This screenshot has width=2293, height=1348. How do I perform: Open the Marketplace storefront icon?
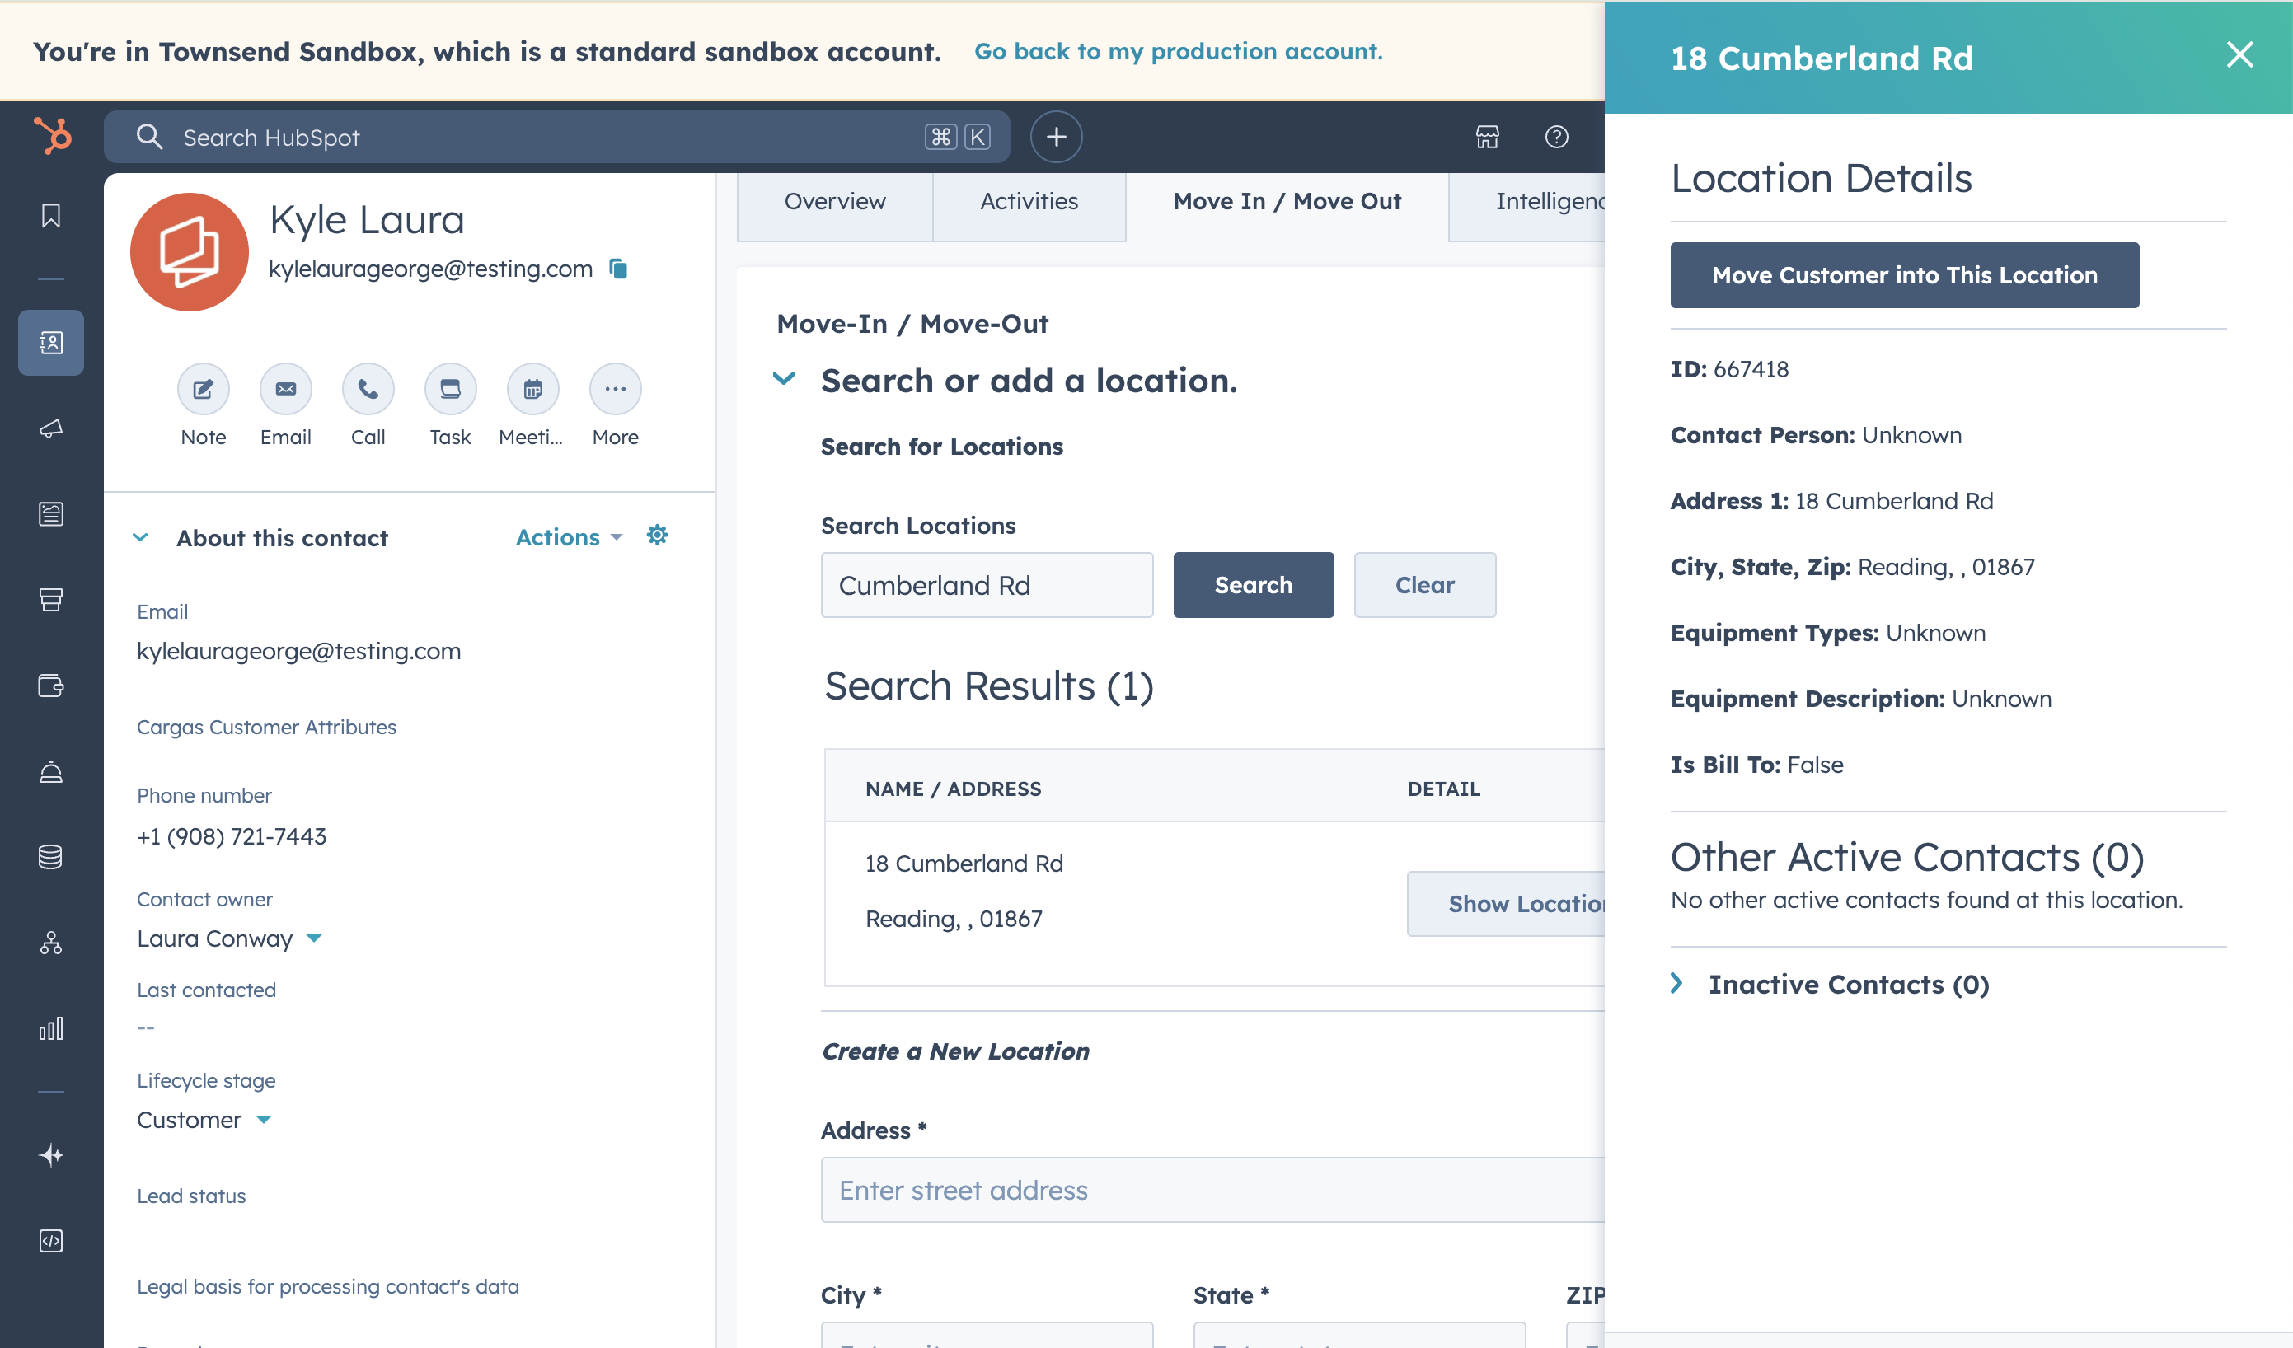(x=1487, y=137)
